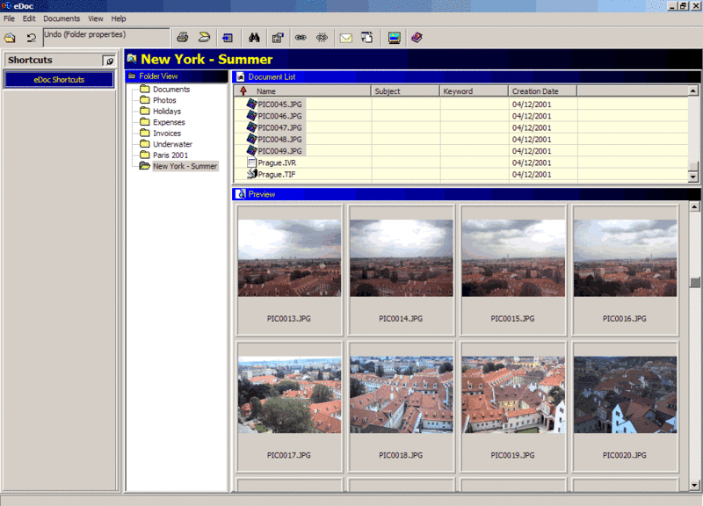This screenshot has width=703, height=506.
Task: Click preview pane scroll up arrow
Action: pos(694,206)
